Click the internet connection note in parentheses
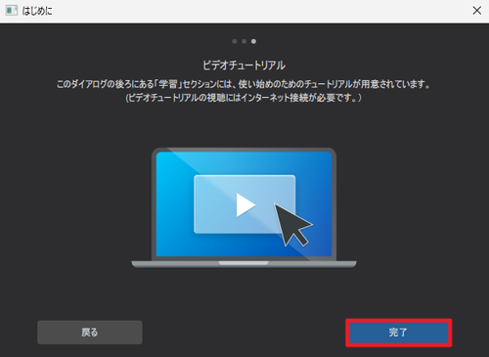Viewport: 489px width, 357px height. pos(244,98)
